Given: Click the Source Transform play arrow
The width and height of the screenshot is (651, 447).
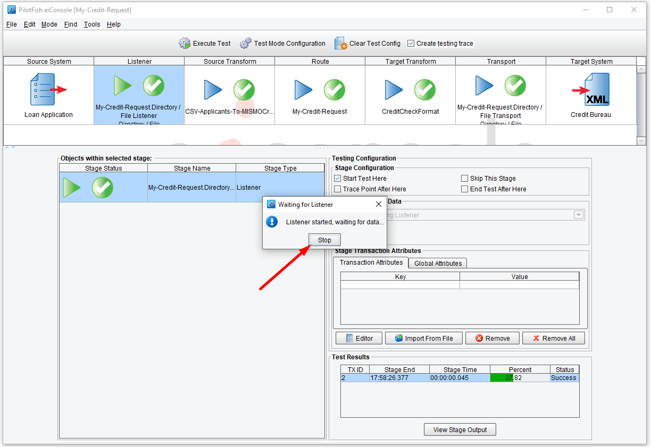Looking at the screenshot, I should point(213,90).
